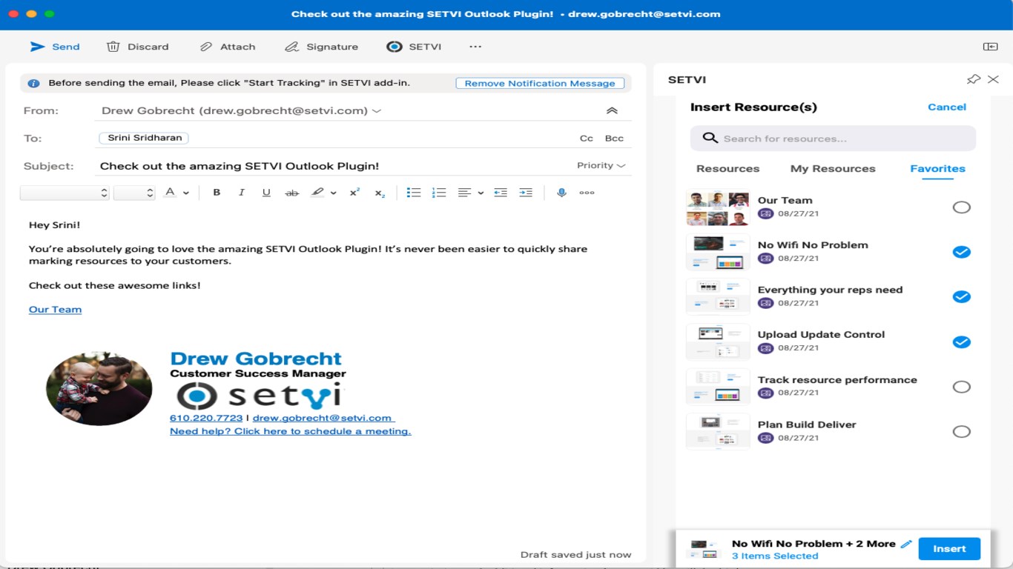
Task: Apply the text highlight pen
Action: (x=317, y=193)
